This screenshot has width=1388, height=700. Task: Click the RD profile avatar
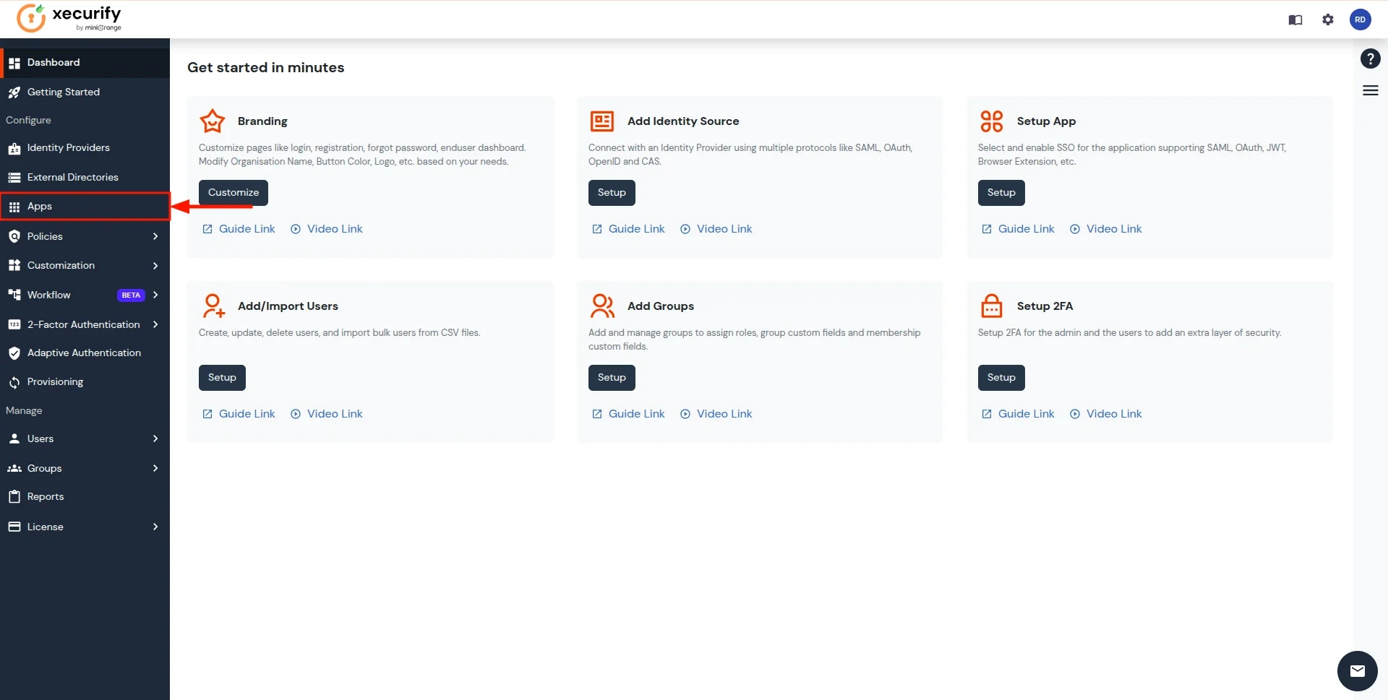coord(1361,20)
